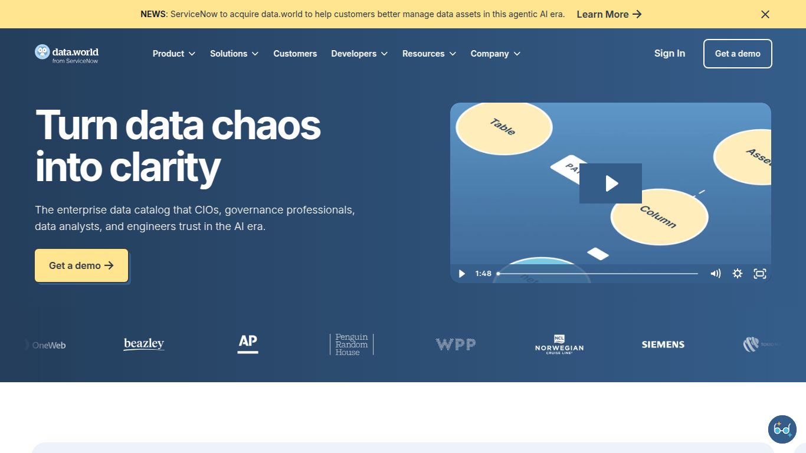The height and width of the screenshot is (453, 806).
Task: Select the mute/volume icon on the video player
Action: 716,273
